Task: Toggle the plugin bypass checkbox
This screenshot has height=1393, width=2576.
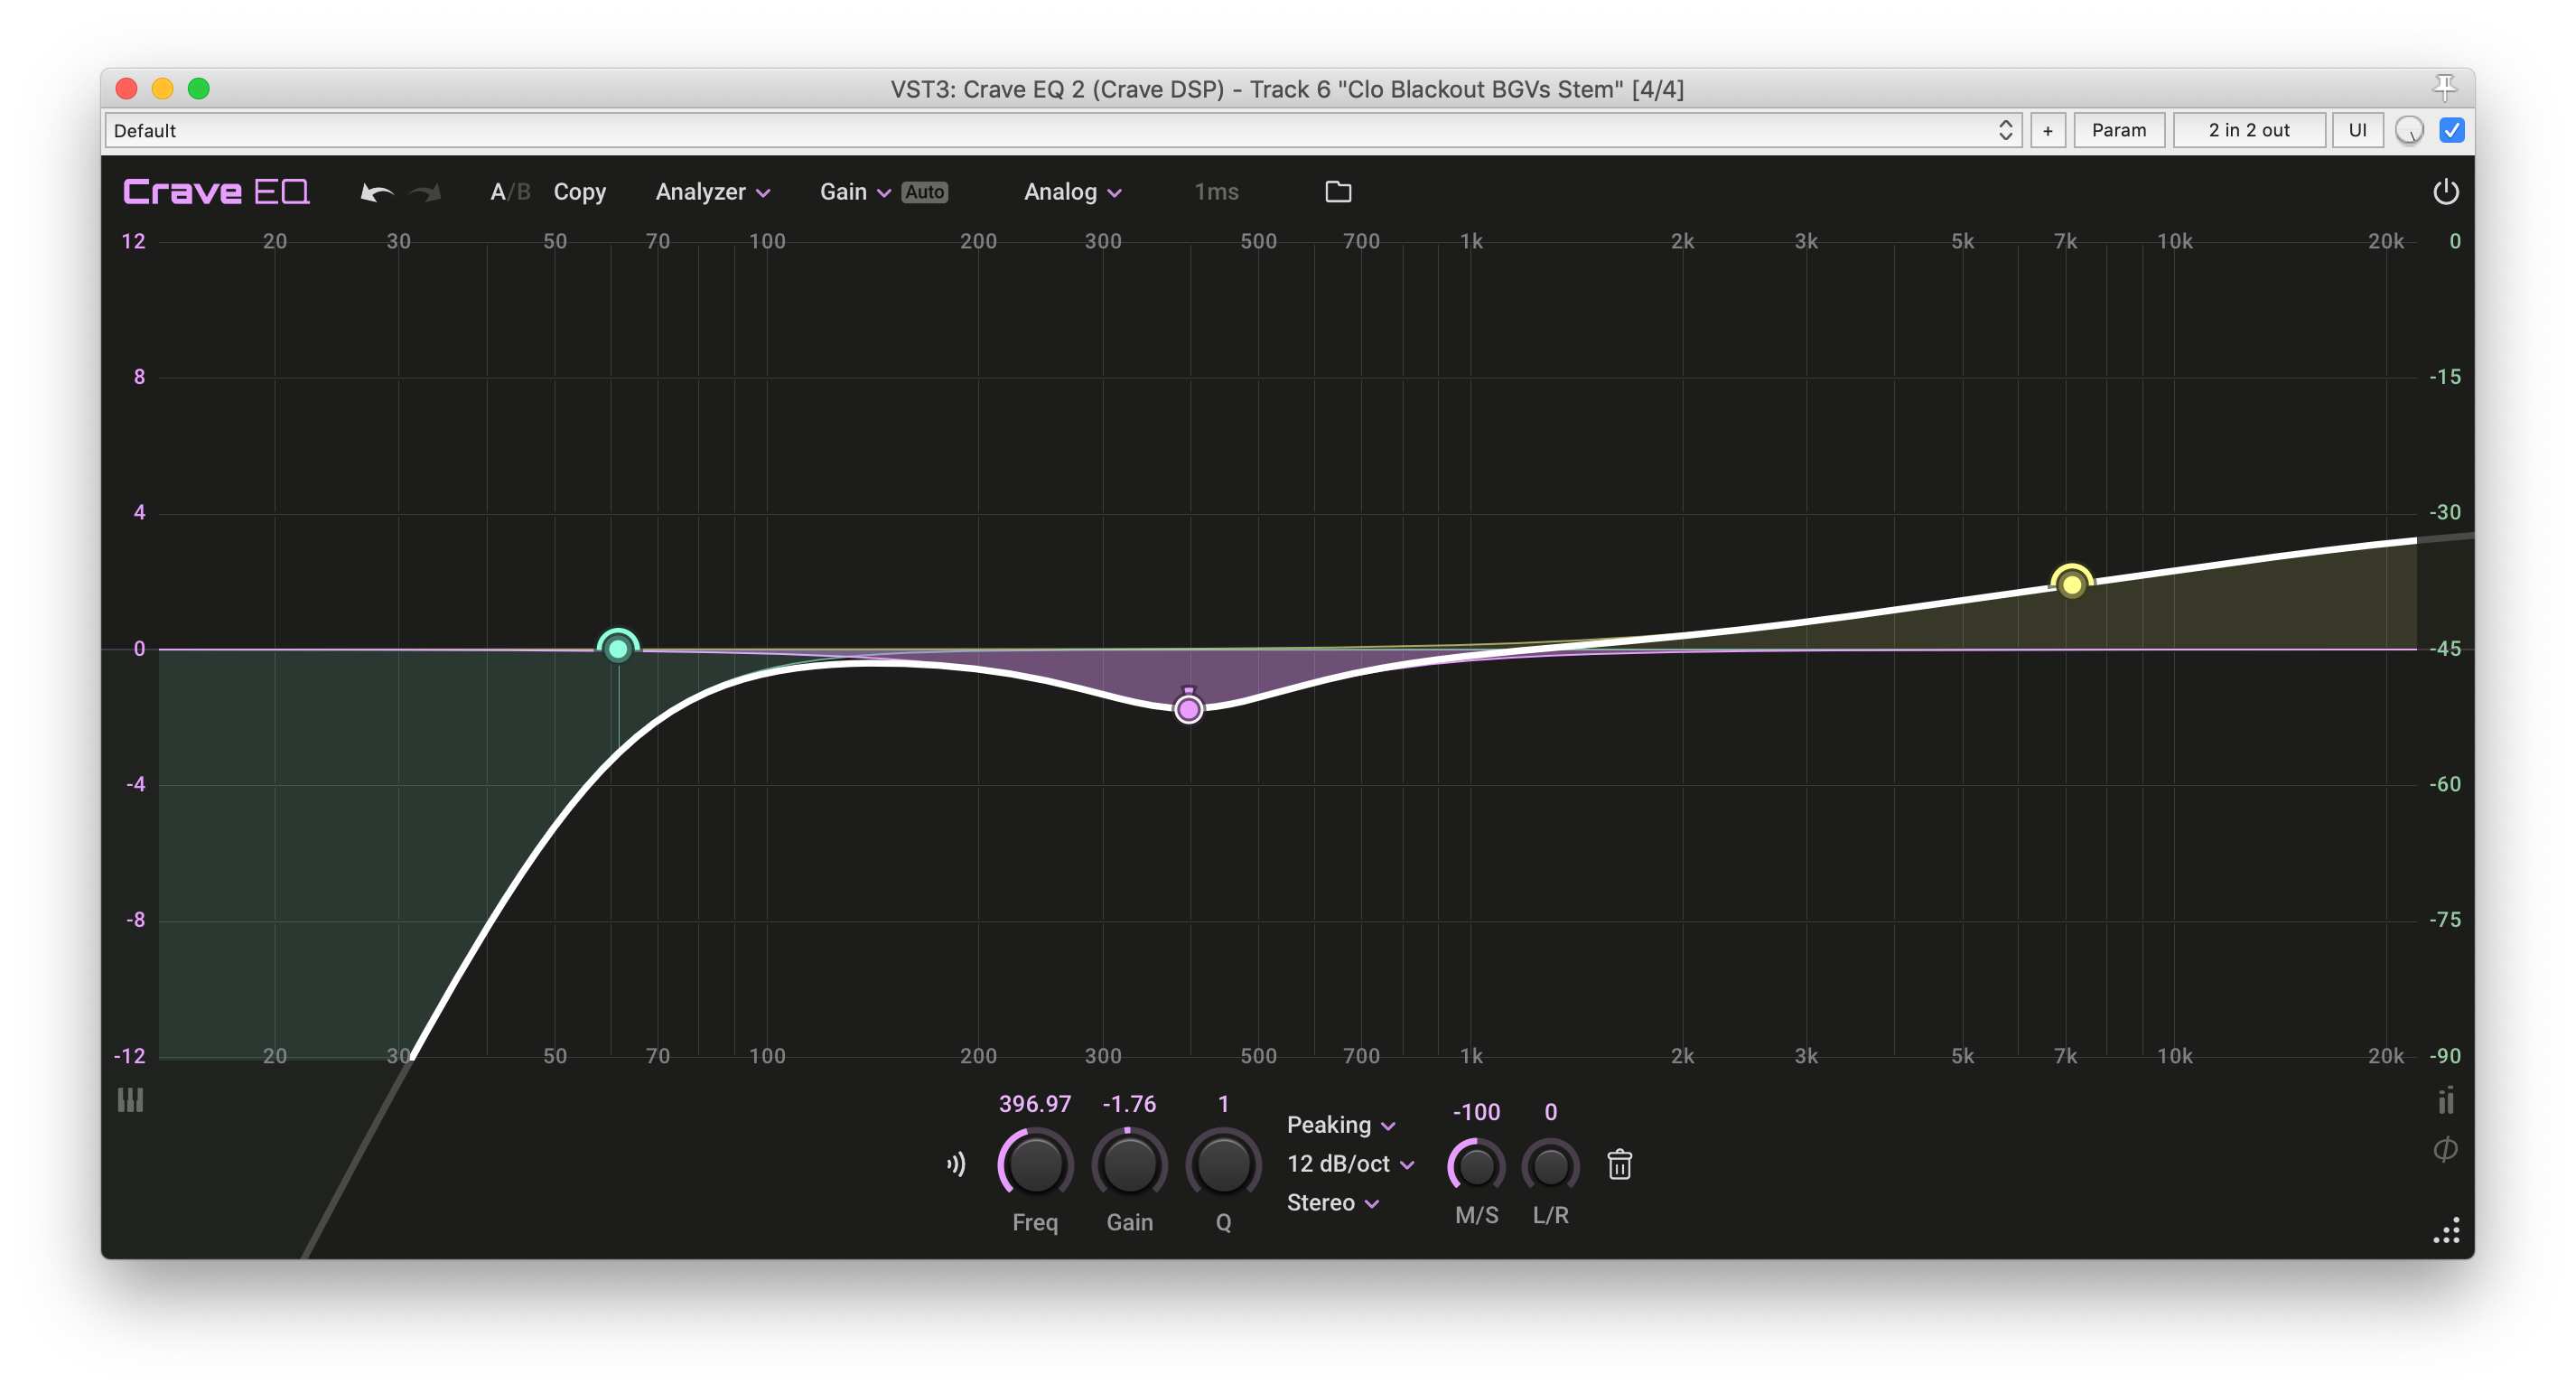Action: 2451,130
